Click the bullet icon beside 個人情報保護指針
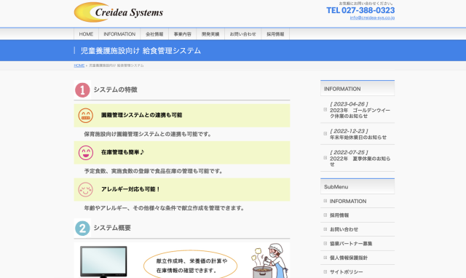The image size is (466, 278). pos(325,258)
